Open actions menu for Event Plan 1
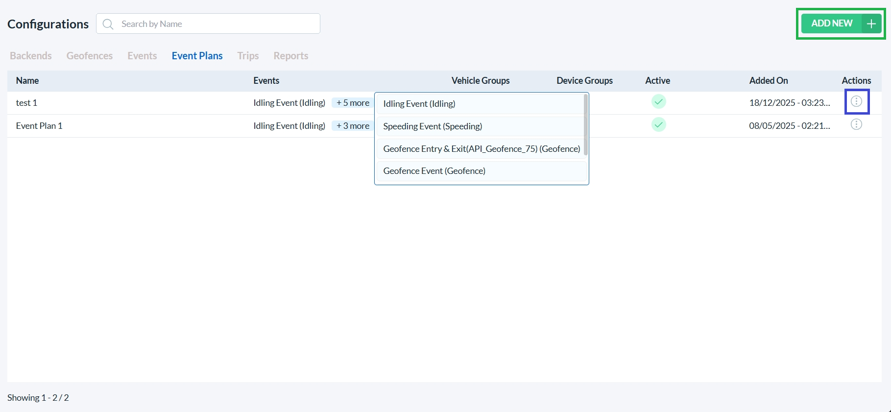This screenshot has height=412, width=891. [856, 124]
